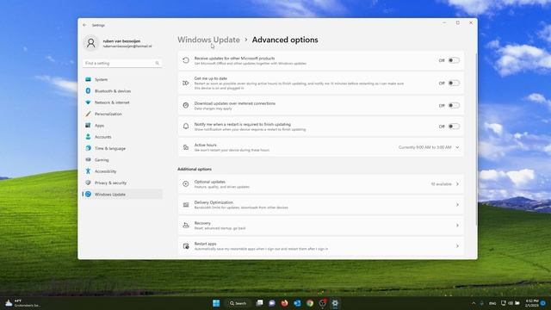Show hidden icons chevron in system tray
551x310 pixels.
(474, 303)
